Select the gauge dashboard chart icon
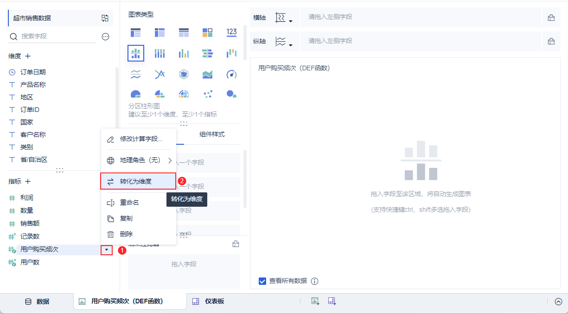The width and height of the screenshot is (568, 314). click(232, 74)
